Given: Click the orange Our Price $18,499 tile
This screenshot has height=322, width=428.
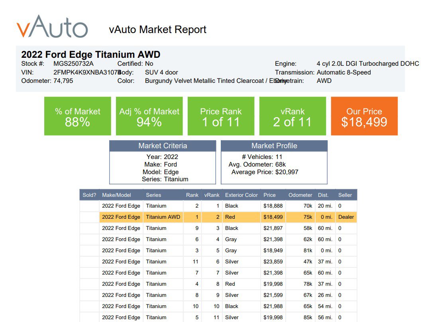Looking at the screenshot, I should pos(364,116).
